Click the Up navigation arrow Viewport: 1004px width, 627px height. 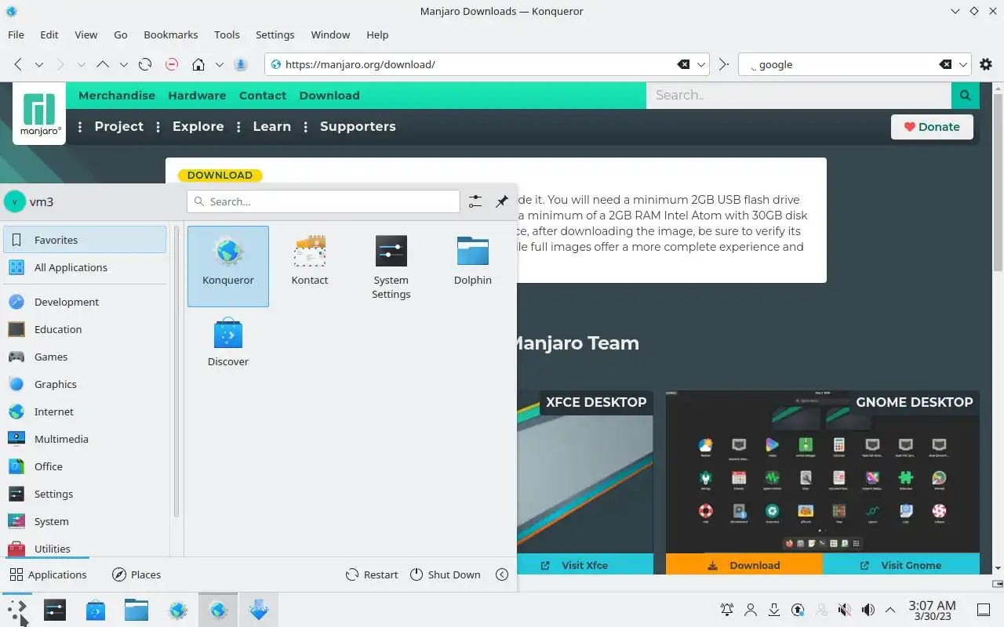[x=103, y=64]
